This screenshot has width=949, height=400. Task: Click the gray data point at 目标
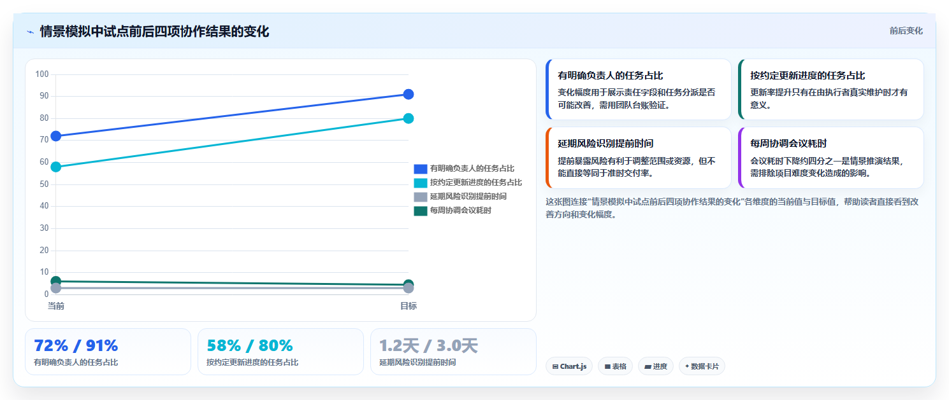[409, 288]
